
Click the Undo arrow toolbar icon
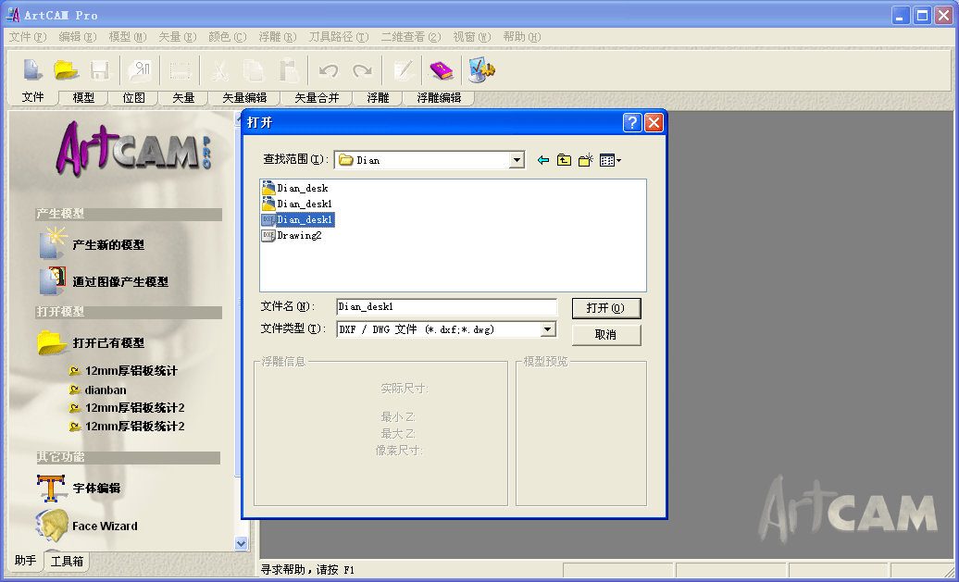point(329,70)
